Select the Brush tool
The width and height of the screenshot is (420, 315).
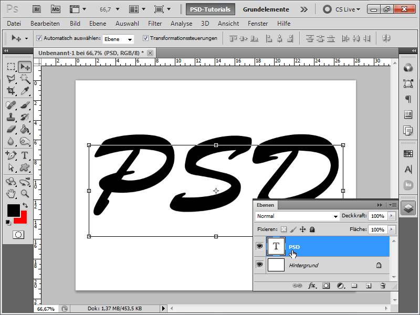click(x=25, y=105)
